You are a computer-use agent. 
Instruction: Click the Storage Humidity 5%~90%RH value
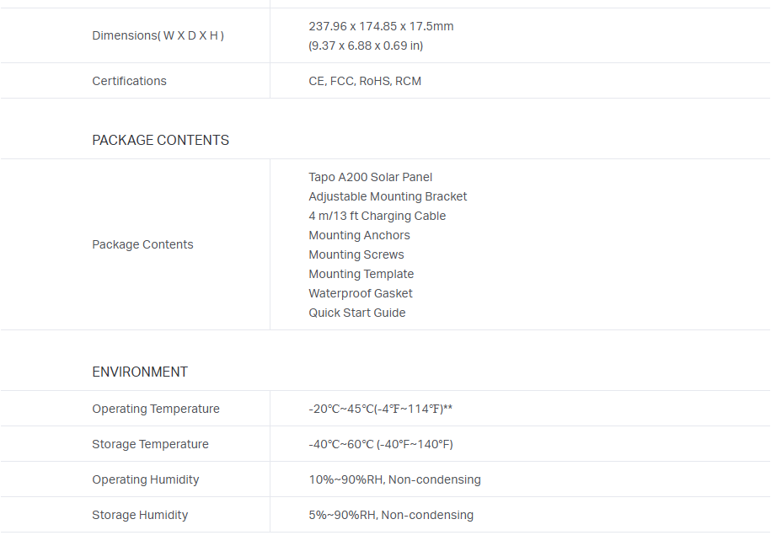click(x=391, y=515)
